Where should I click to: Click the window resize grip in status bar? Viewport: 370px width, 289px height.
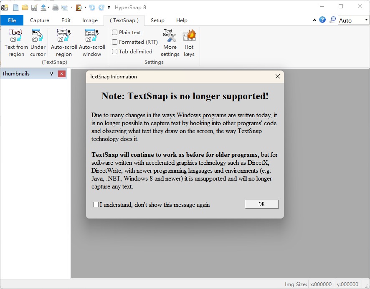[366, 285]
